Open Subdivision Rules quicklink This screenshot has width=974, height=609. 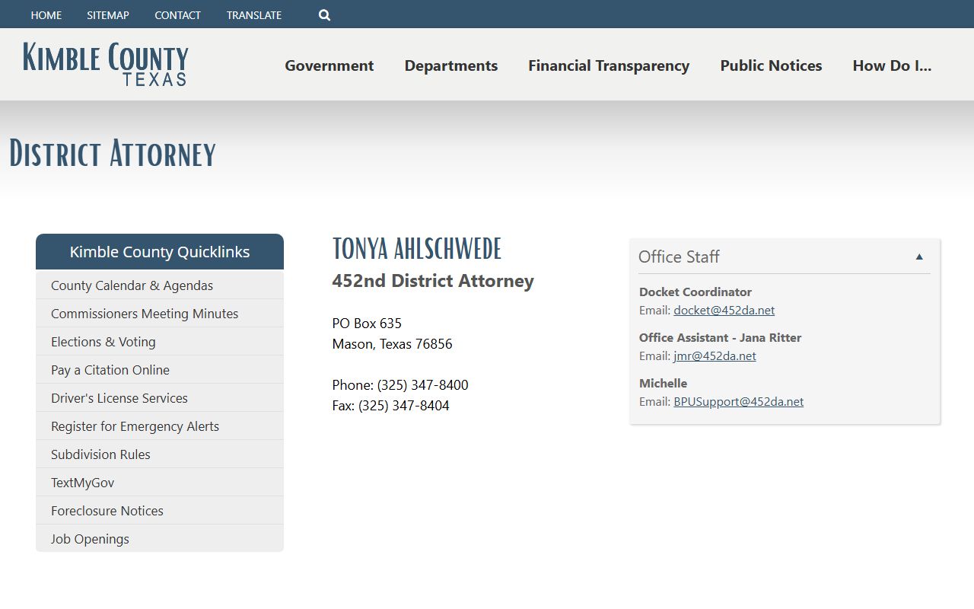click(160, 454)
